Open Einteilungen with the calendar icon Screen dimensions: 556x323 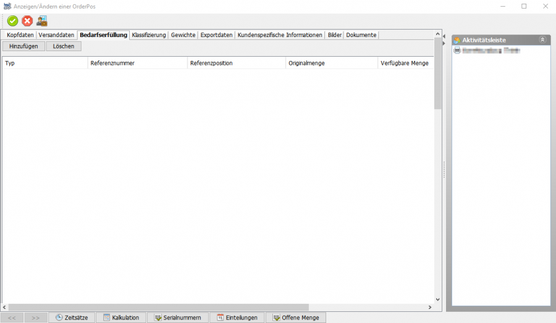tap(237, 317)
